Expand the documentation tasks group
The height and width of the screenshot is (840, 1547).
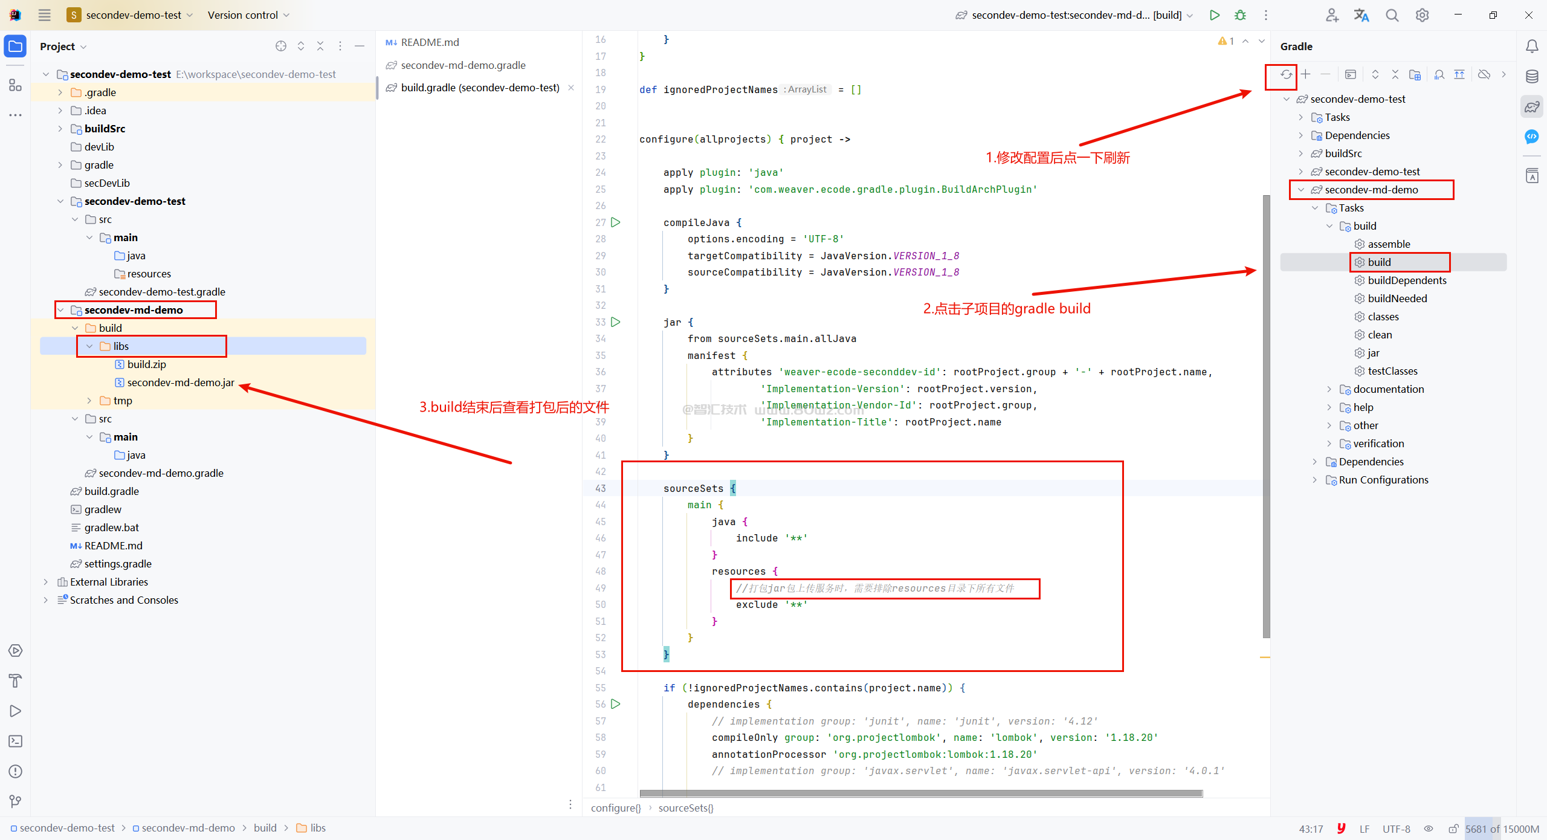[1329, 389]
